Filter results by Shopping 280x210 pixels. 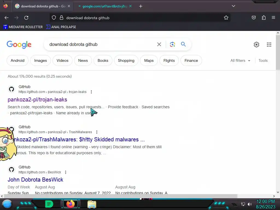coord(126,60)
